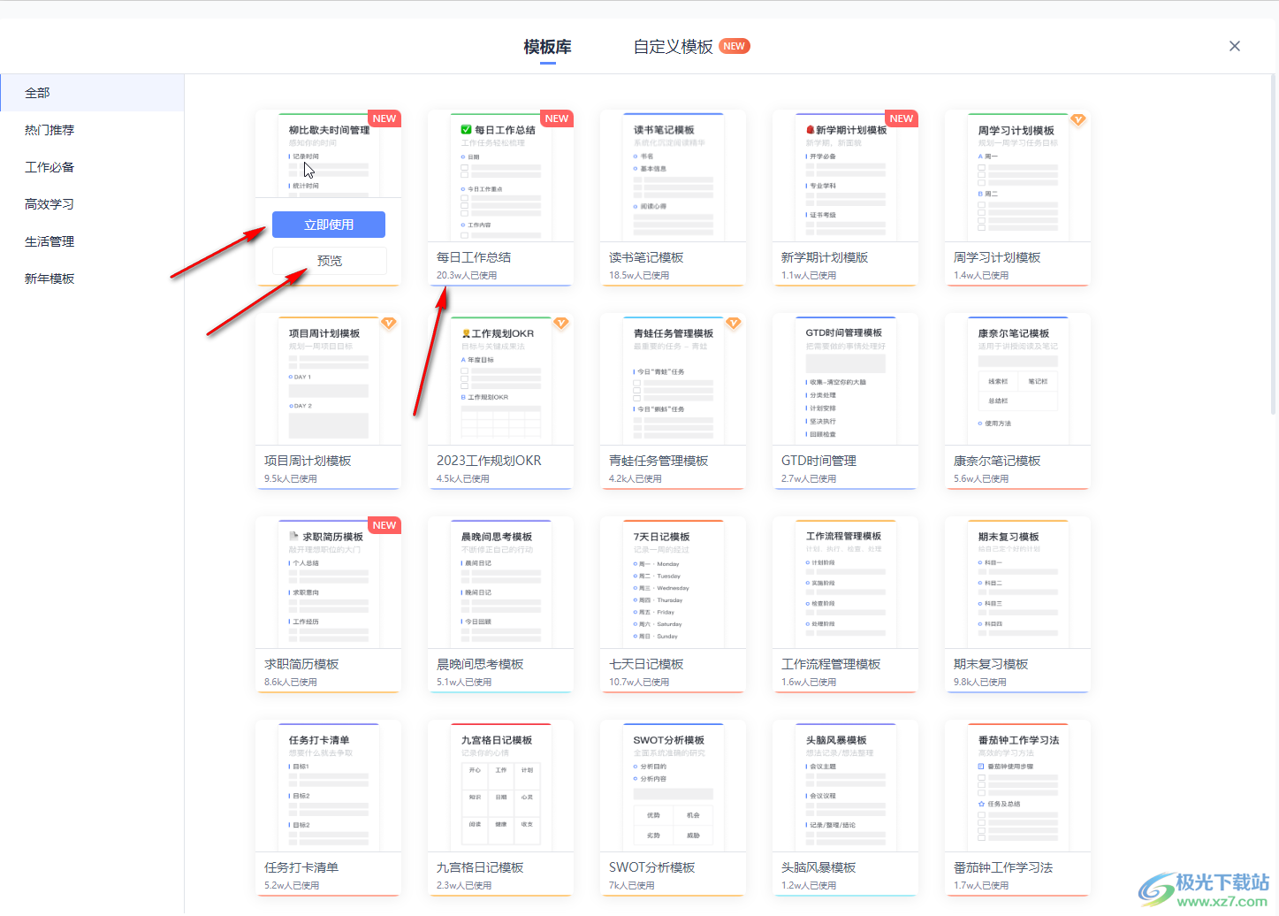The image size is (1279, 916).
Task: Open 番茄钟工作学习法 thumbnail
Action: coord(1017,786)
